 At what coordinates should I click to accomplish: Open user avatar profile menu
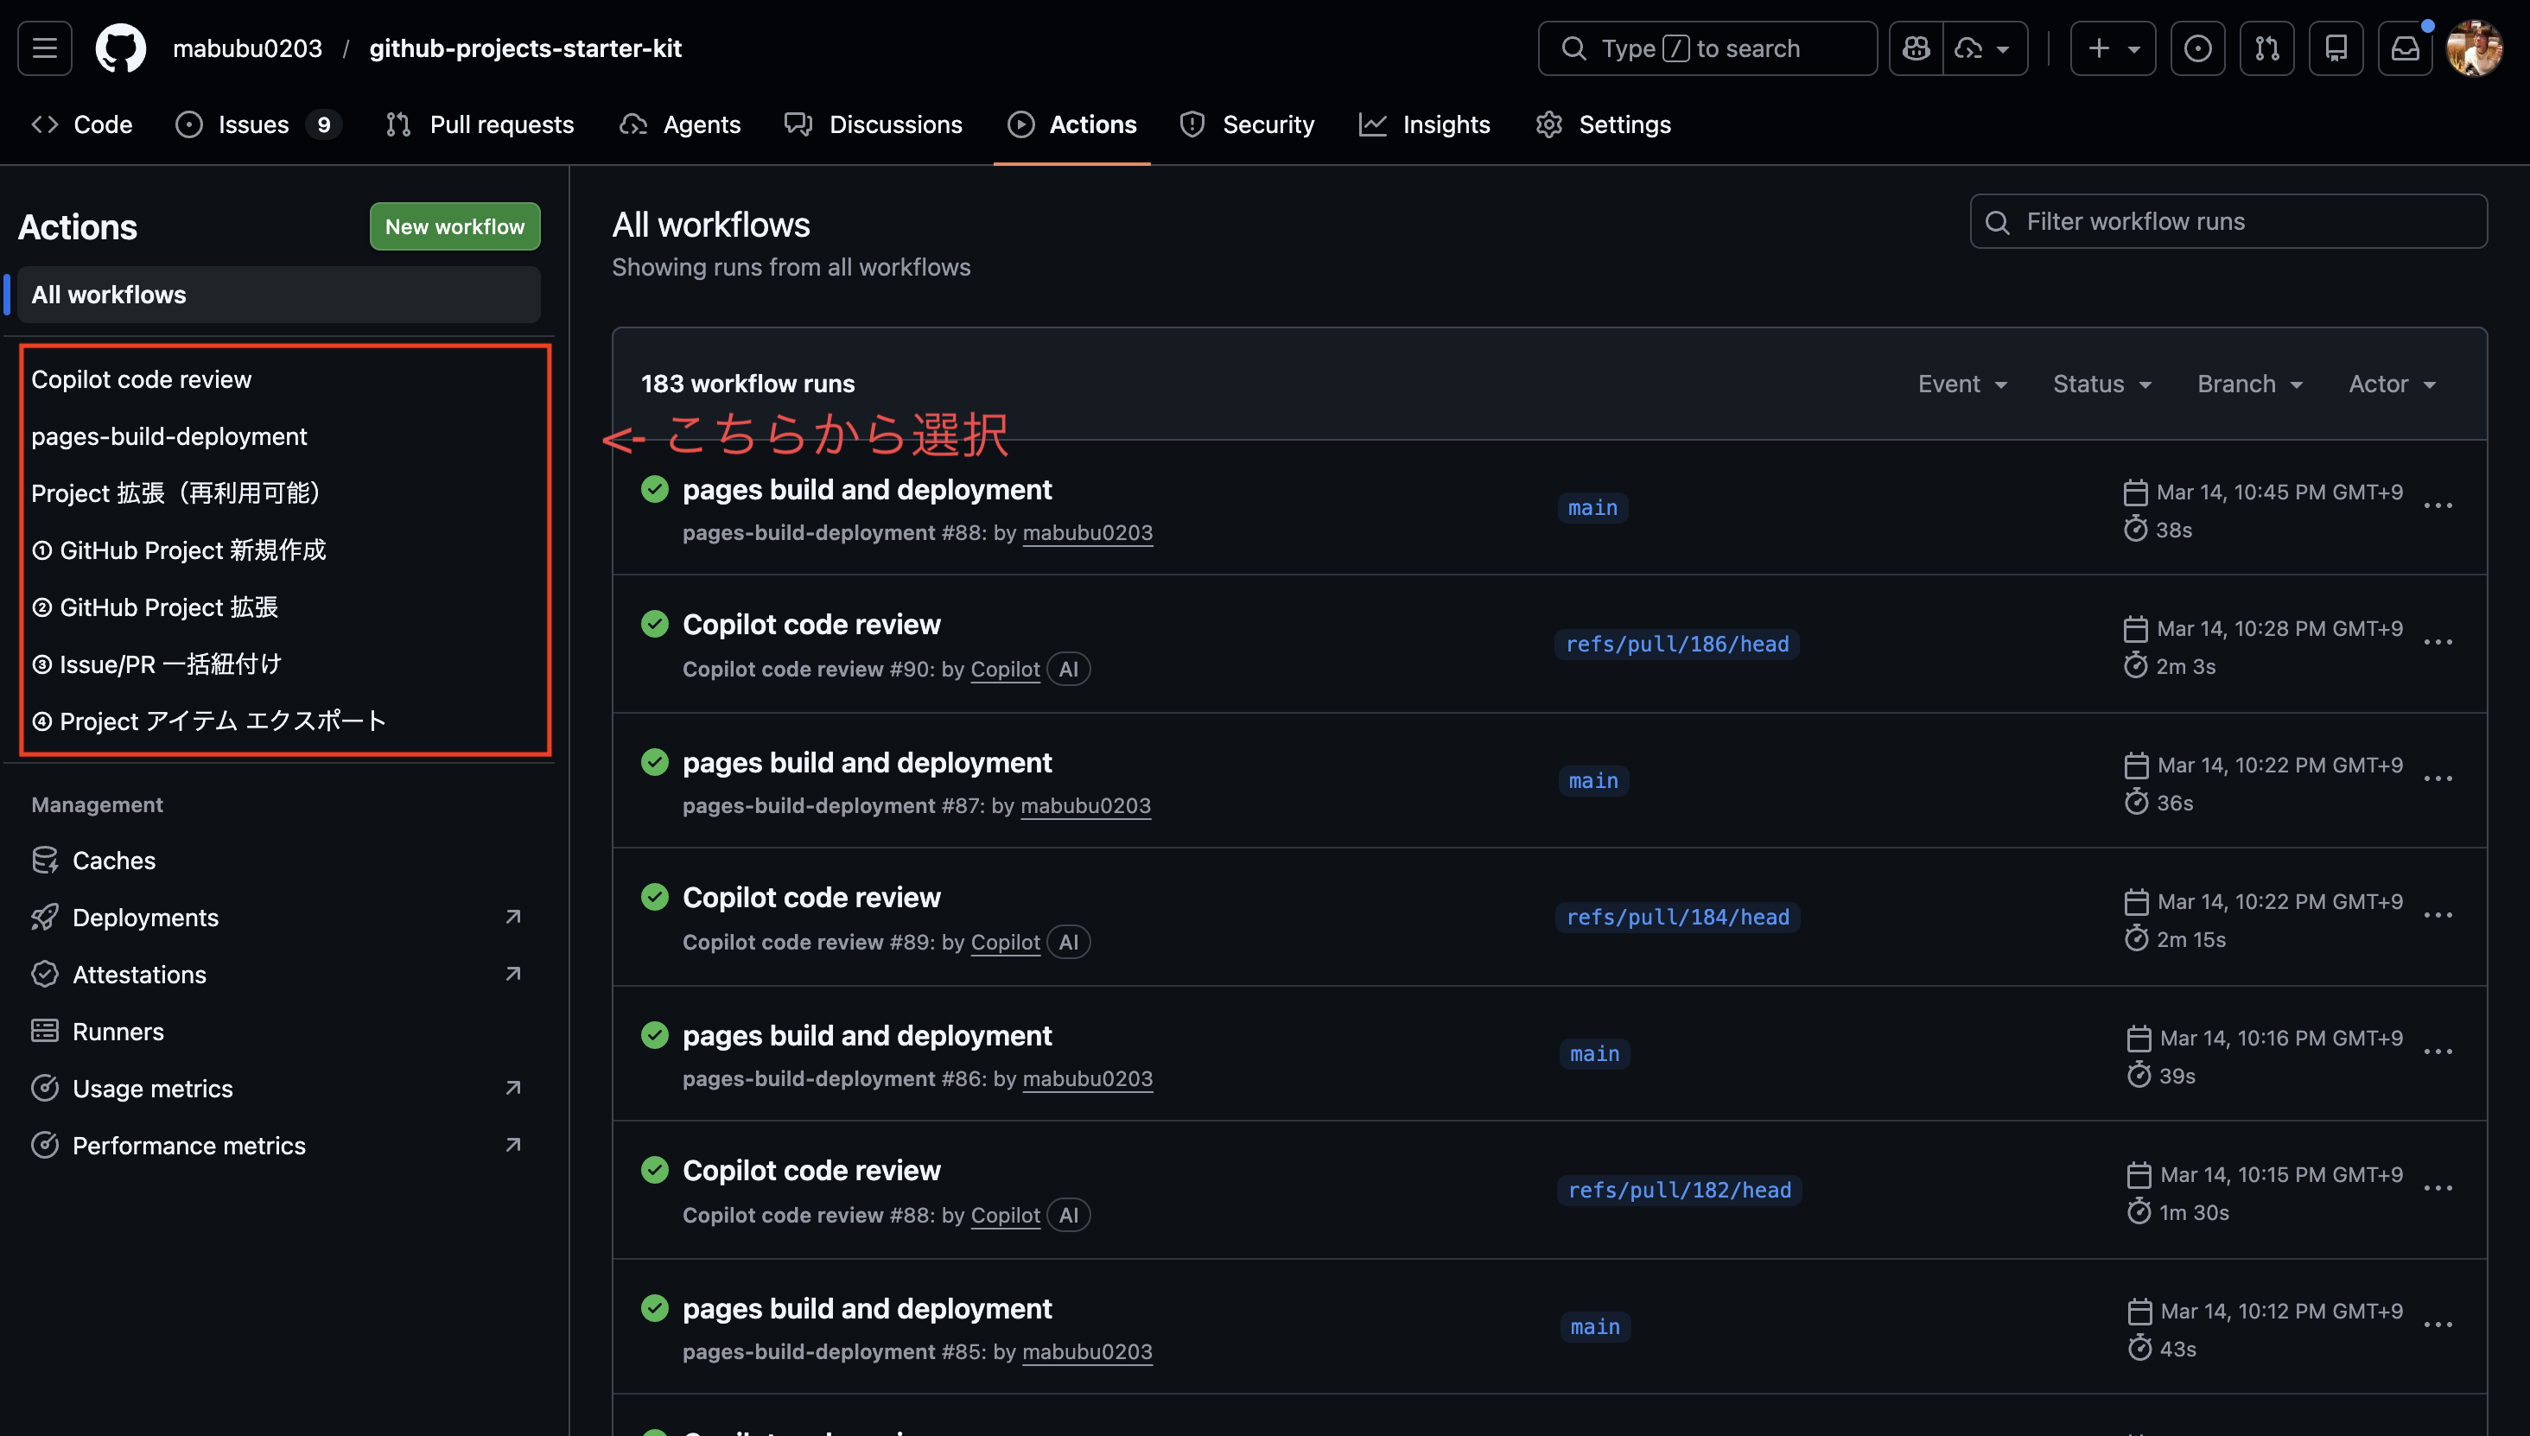click(2474, 48)
